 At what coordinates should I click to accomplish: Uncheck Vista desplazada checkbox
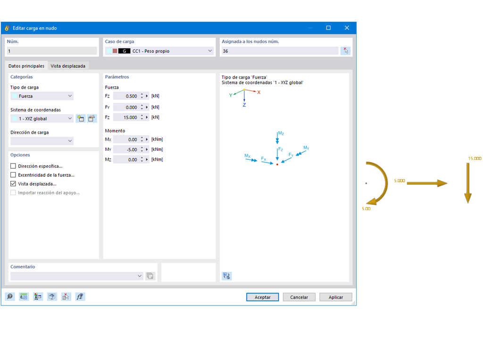pyautogui.click(x=13, y=184)
